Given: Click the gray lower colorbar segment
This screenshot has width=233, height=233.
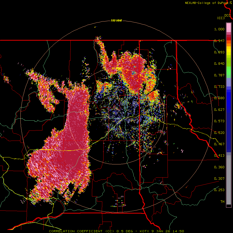Looking at the screenshot, I should (229, 180).
